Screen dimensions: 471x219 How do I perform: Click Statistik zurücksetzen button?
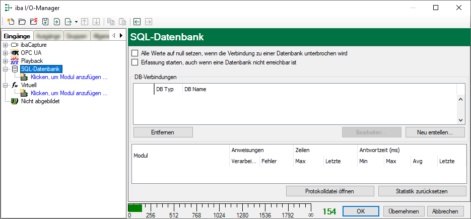pos(422,191)
